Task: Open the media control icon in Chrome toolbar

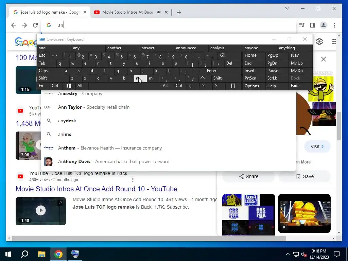Action: click(x=301, y=25)
